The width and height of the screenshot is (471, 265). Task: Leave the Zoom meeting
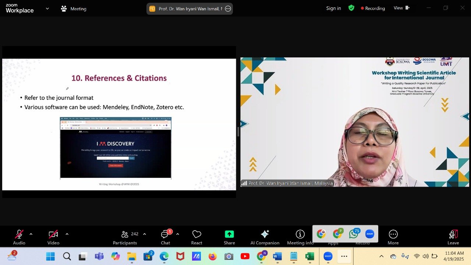(453, 237)
